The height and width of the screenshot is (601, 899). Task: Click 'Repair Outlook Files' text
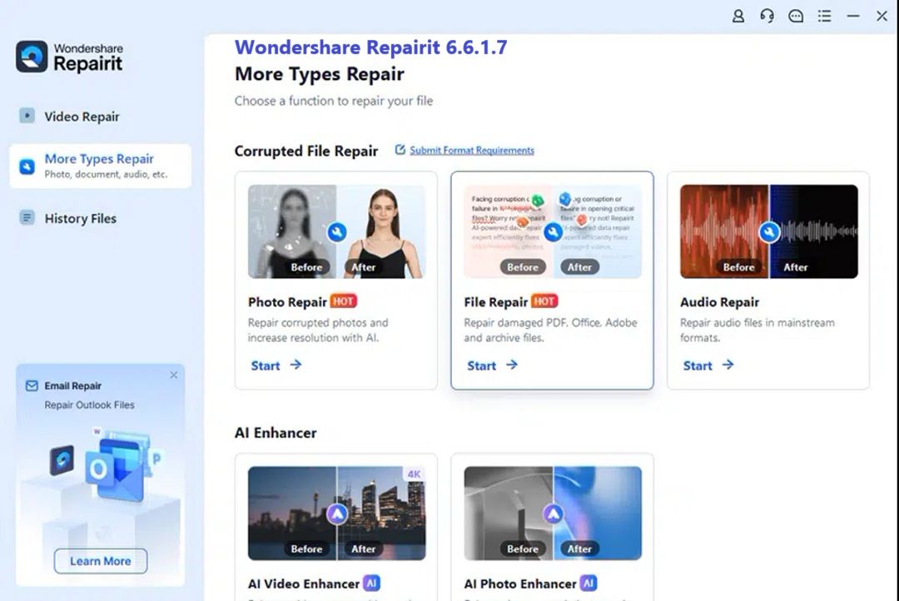[x=89, y=405]
